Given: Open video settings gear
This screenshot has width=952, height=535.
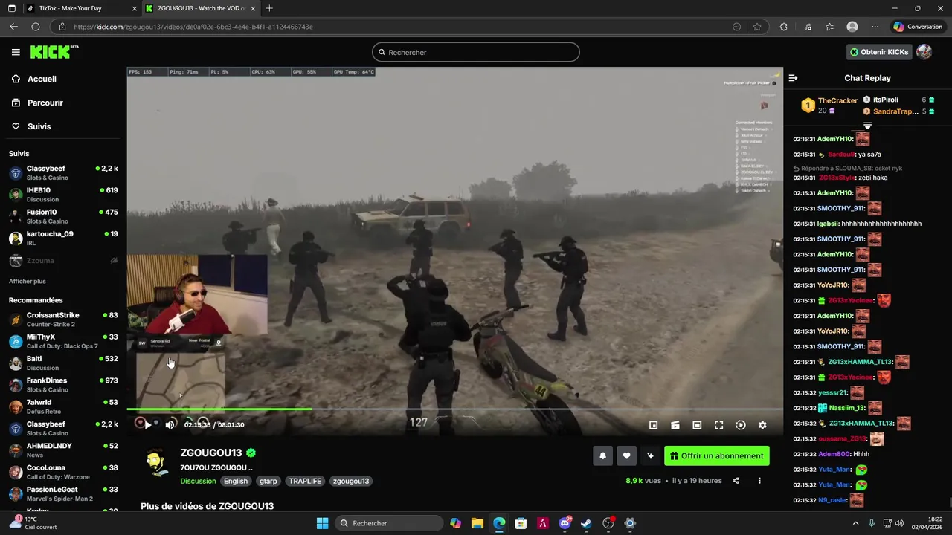Looking at the screenshot, I should [762, 425].
